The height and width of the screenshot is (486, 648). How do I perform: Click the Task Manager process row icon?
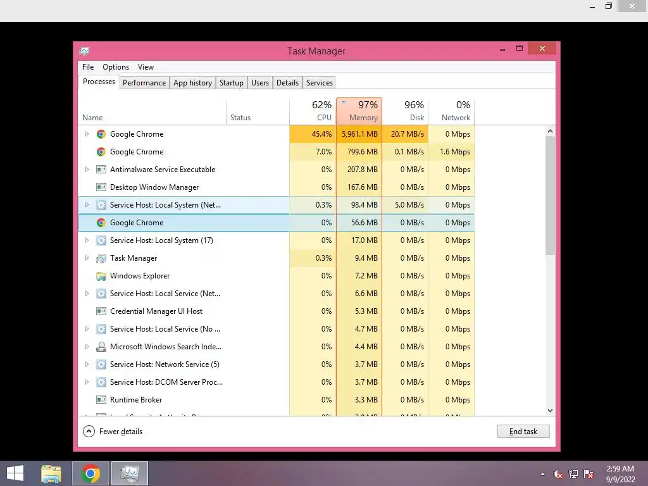(x=101, y=258)
